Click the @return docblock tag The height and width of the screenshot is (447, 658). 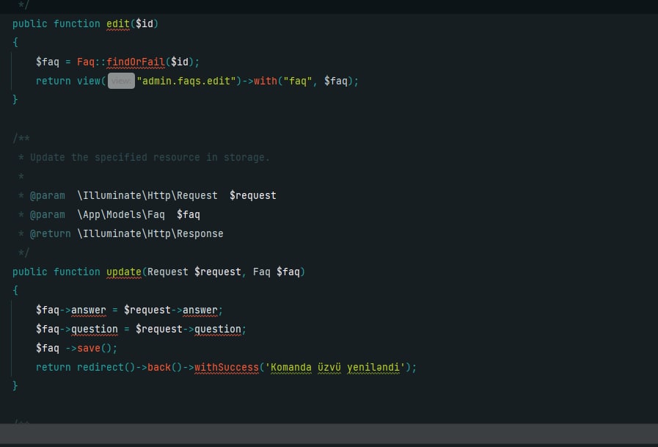[x=50, y=233]
